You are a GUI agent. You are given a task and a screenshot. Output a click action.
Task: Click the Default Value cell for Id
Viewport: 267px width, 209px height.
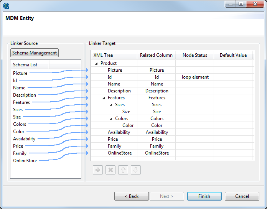tap(233, 77)
